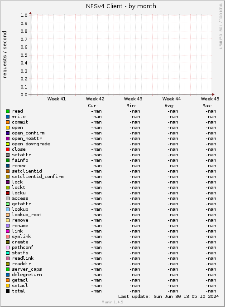Click the blue write legend swatch

(x=8, y=117)
